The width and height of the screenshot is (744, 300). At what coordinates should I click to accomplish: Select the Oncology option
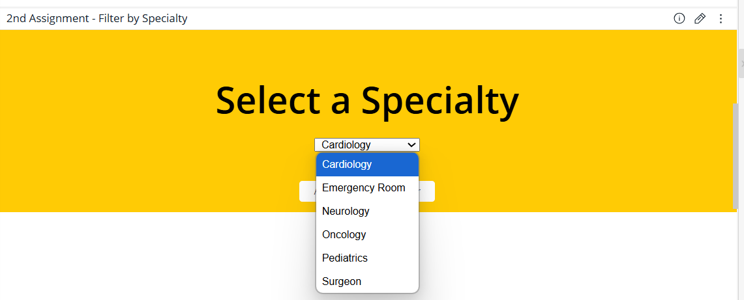(x=367, y=235)
